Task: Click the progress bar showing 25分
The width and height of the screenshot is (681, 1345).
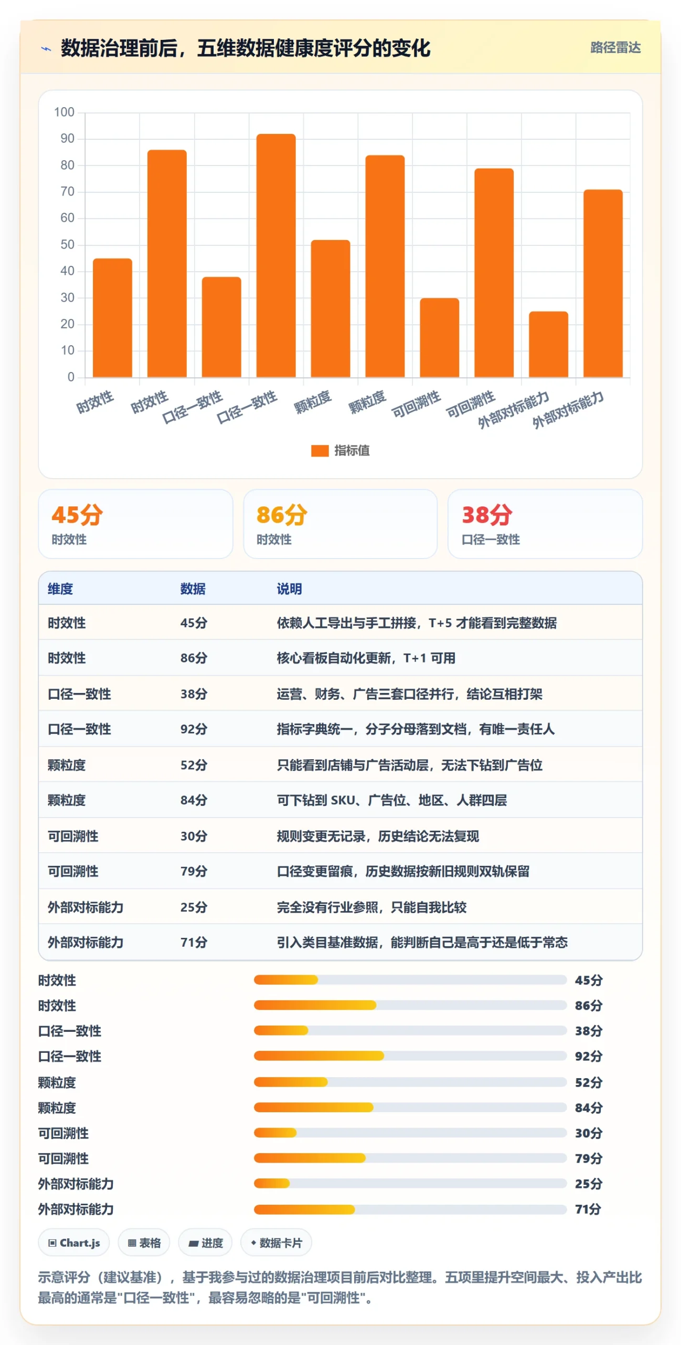Action: [410, 1183]
